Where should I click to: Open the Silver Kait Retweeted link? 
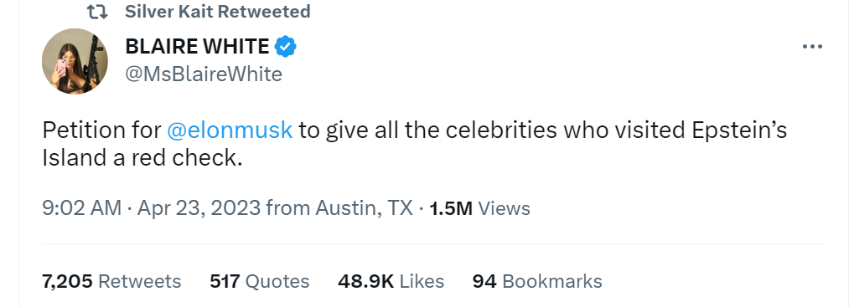218,12
